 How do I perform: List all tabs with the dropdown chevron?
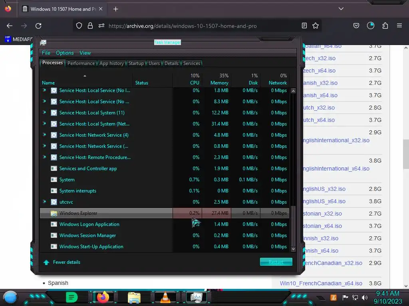[341, 9]
